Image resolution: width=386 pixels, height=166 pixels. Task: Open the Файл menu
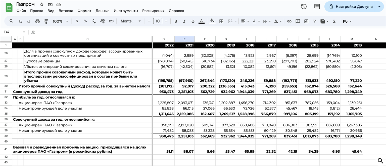tap(21, 11)
